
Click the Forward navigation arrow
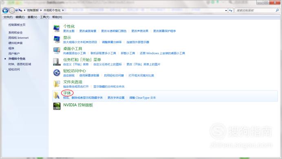pos(12,11)
